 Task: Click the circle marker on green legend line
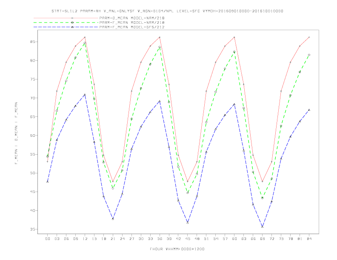point(72,23)
